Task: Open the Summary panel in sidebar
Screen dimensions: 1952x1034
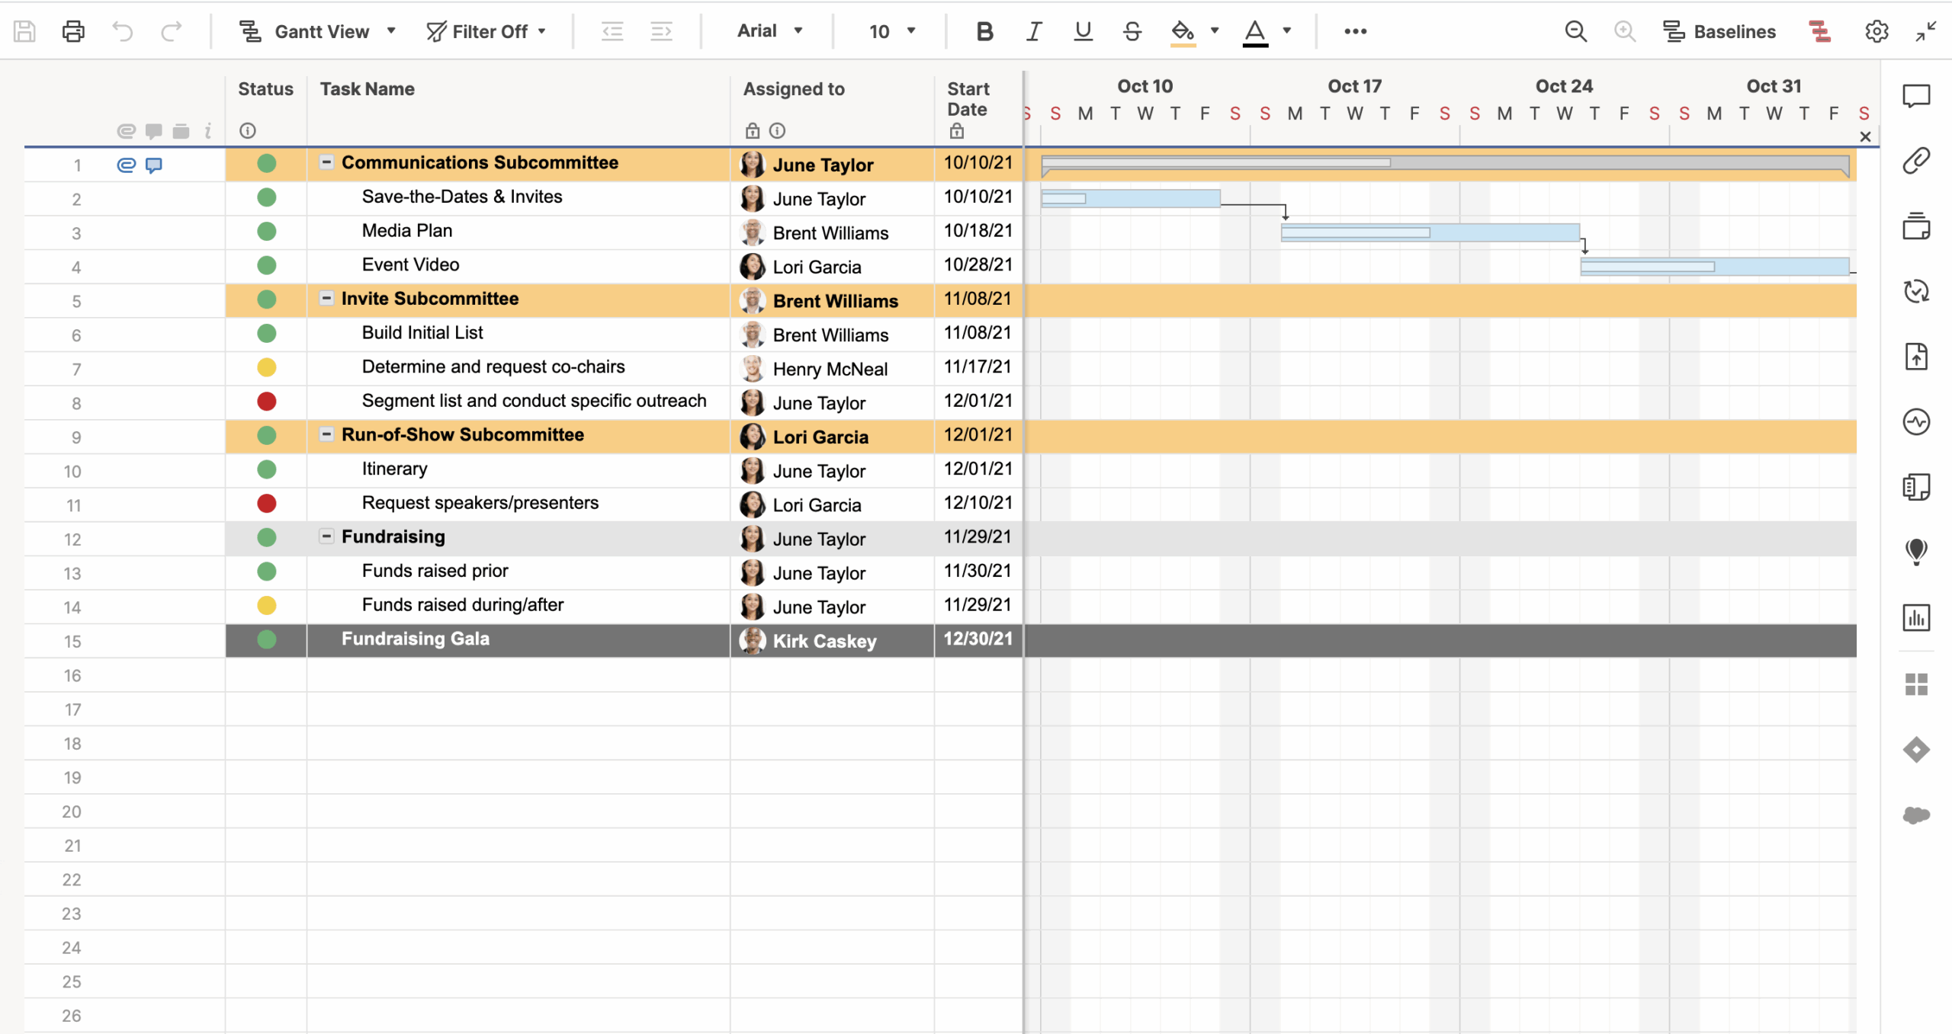Action: pyautogui.click(x=1918, y=487)
